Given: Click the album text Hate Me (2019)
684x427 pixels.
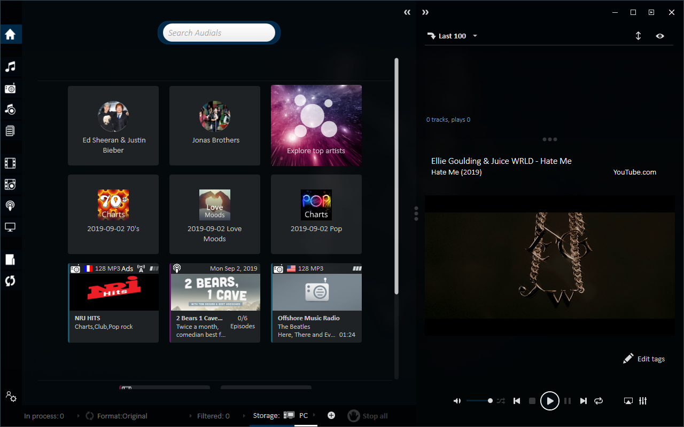Looking at the screenshot, I should point(456,172).
